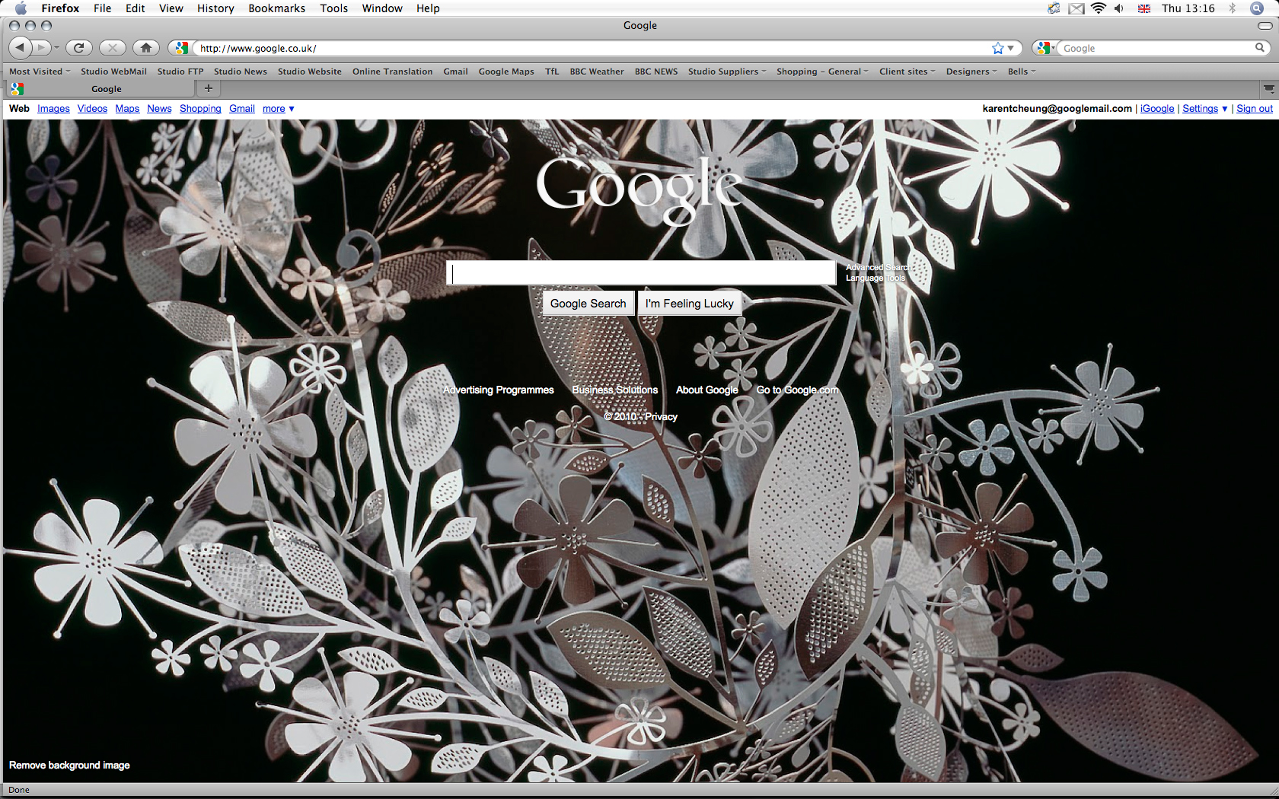This screenshot has width=1279, height=799.
Task: Focus the Firefox search box
Action: point(1157,48)
